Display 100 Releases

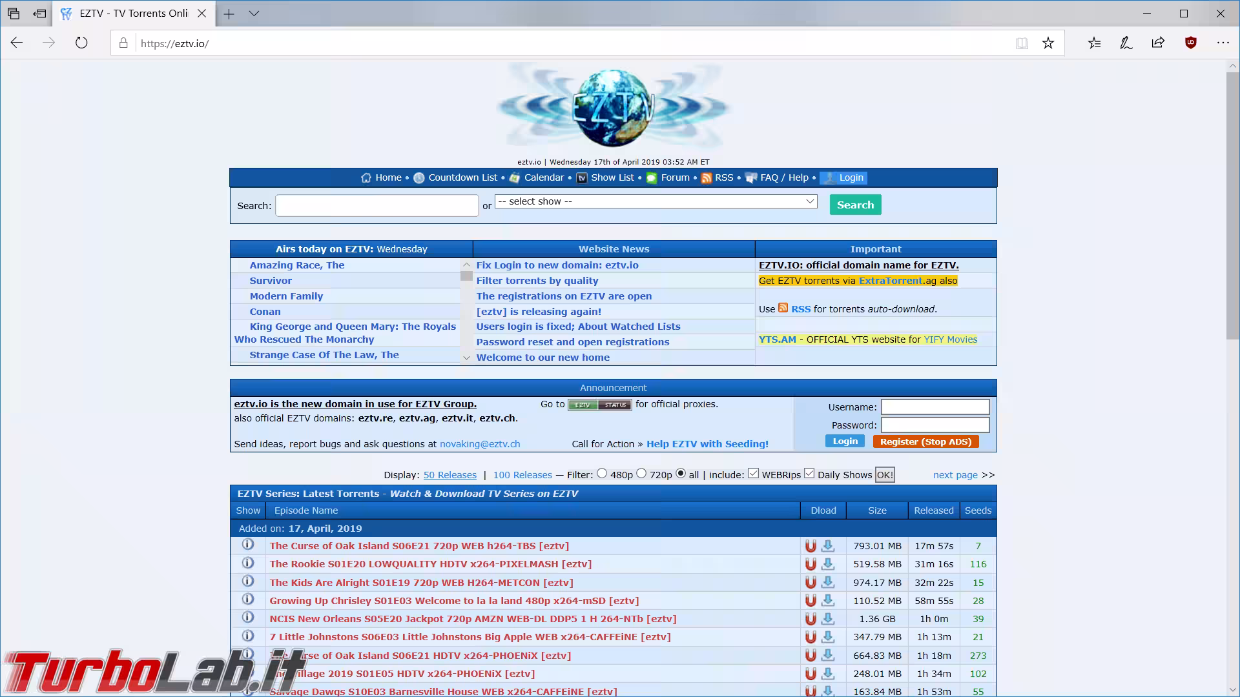[522, 475]
